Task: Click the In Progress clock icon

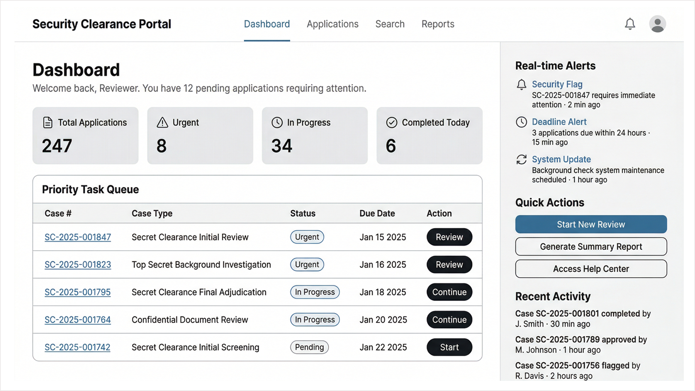Action: [x=277, y=123]
